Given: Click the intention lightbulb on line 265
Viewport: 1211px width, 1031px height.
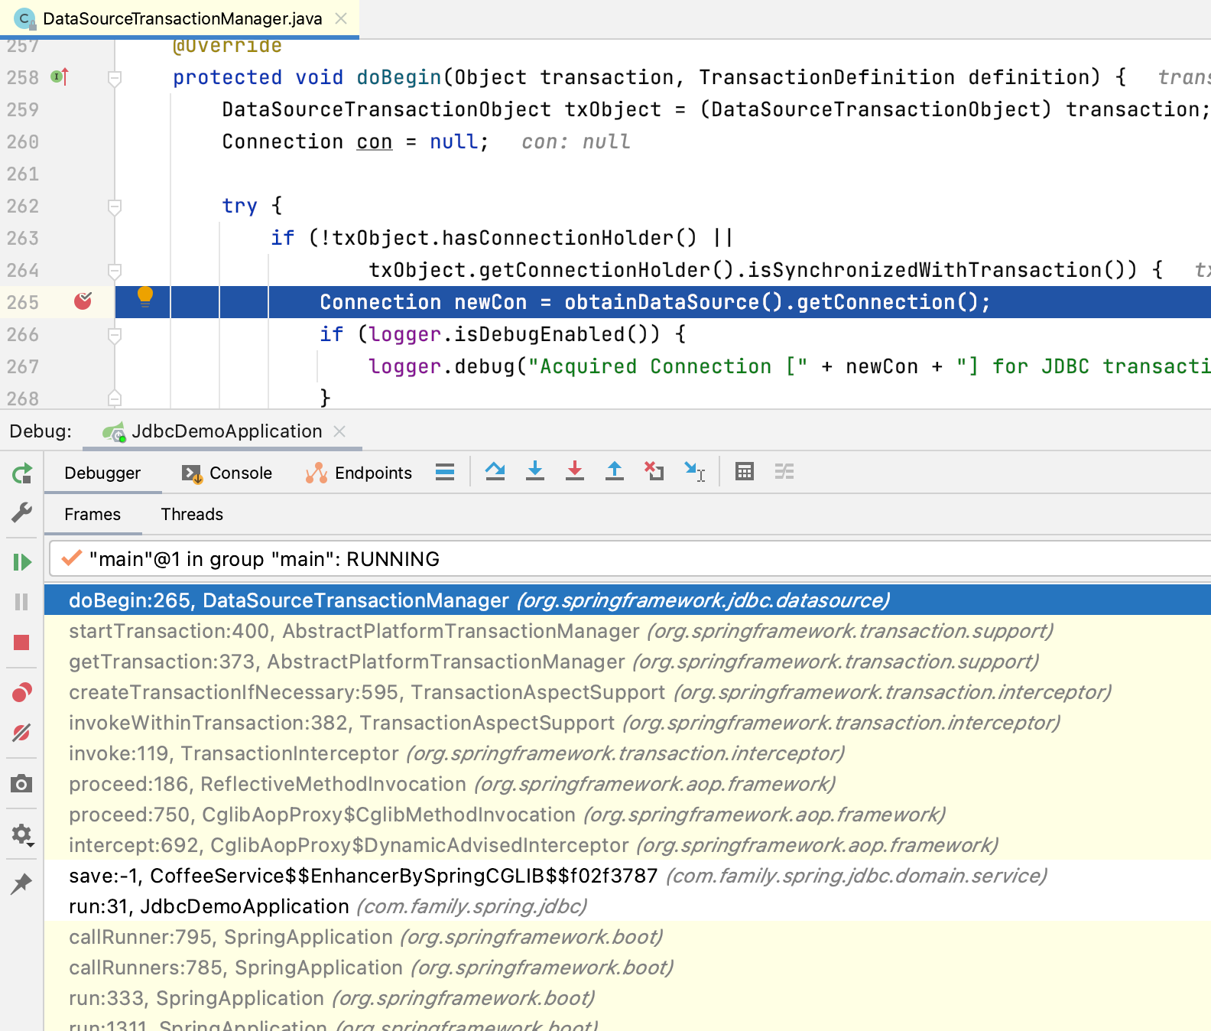Looking at the screenshot, I should [145, 297].
